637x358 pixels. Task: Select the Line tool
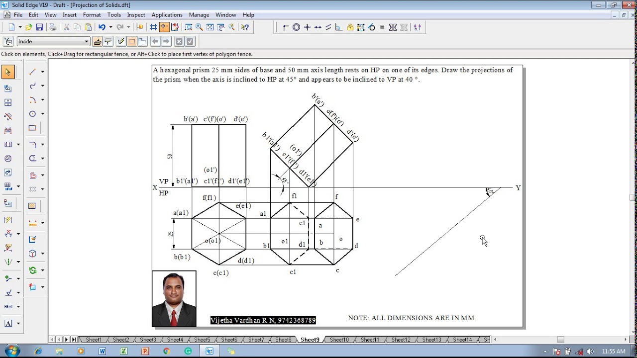coord(33,72)
